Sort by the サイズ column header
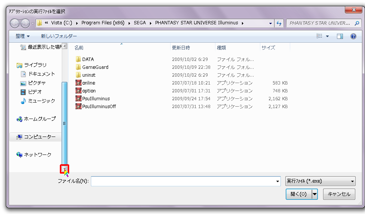This screenshot has width=365, height=214. pyautogui.click(x=269, y=48)
